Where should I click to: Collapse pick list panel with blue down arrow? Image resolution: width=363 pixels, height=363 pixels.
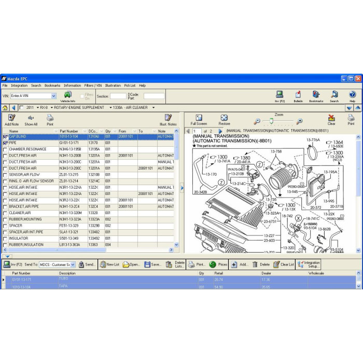click(7, 256)
